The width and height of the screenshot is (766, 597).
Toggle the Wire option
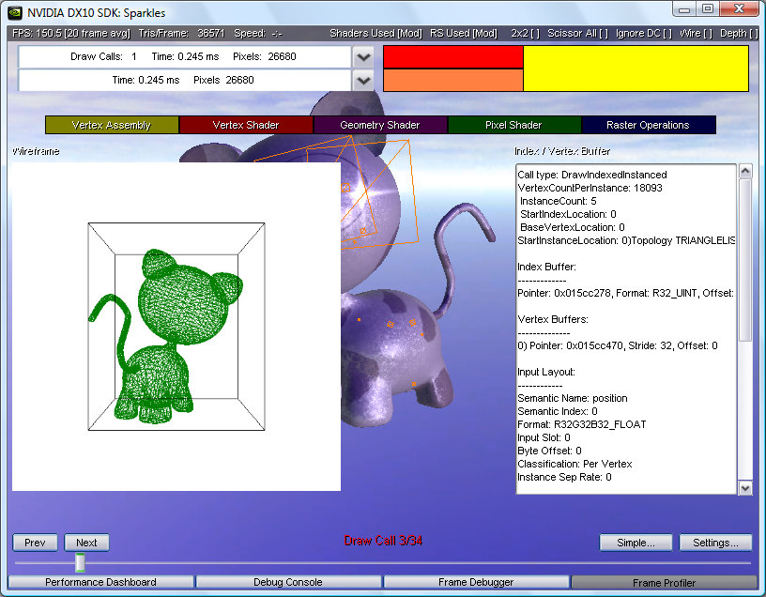click(695, 33)
